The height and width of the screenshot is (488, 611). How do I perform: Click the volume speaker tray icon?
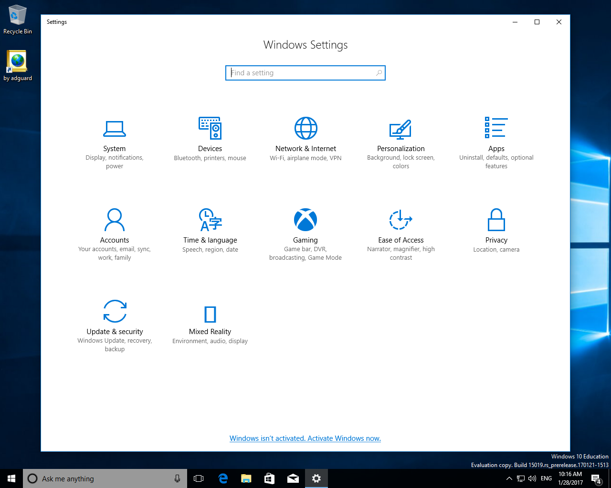pos(532,478)
